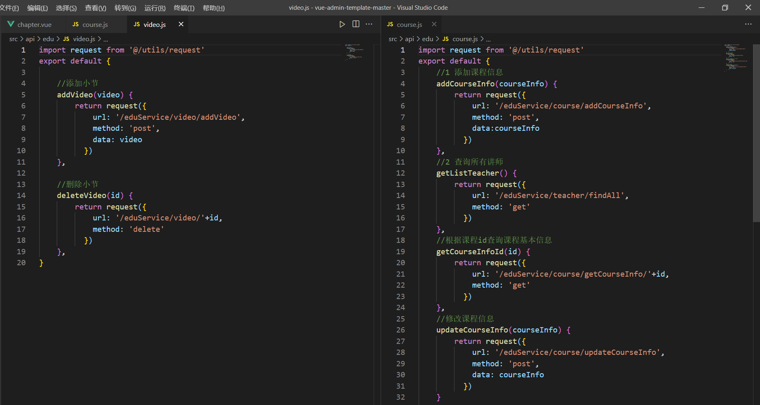
Task: Click 'deleteVideo' function name in video.js
Action: click(x=82, y=196)
